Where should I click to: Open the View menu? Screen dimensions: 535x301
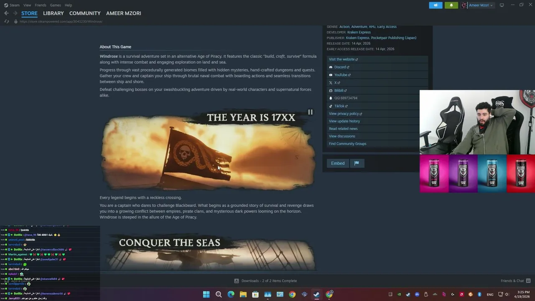(27, 5)
